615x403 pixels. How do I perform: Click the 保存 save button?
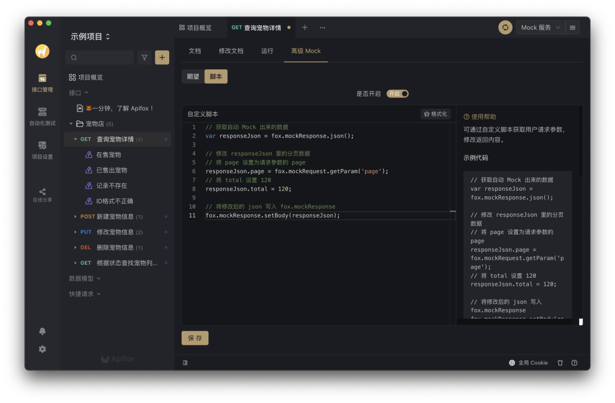tap(195, 338)
